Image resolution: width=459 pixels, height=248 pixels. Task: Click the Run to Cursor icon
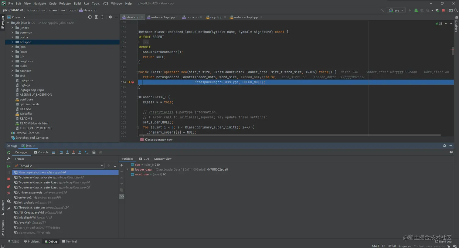86,152
